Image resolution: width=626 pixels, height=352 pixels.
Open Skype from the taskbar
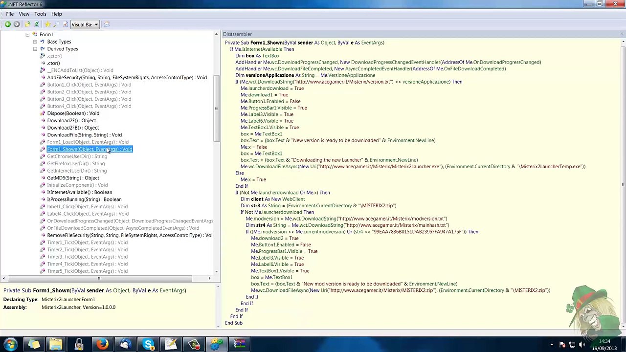click(148, 344)
